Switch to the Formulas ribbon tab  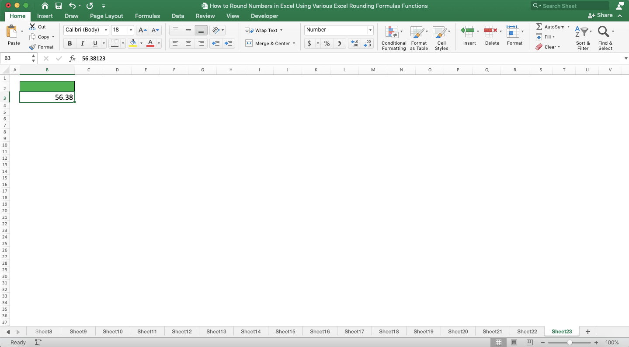pos(147,16)
